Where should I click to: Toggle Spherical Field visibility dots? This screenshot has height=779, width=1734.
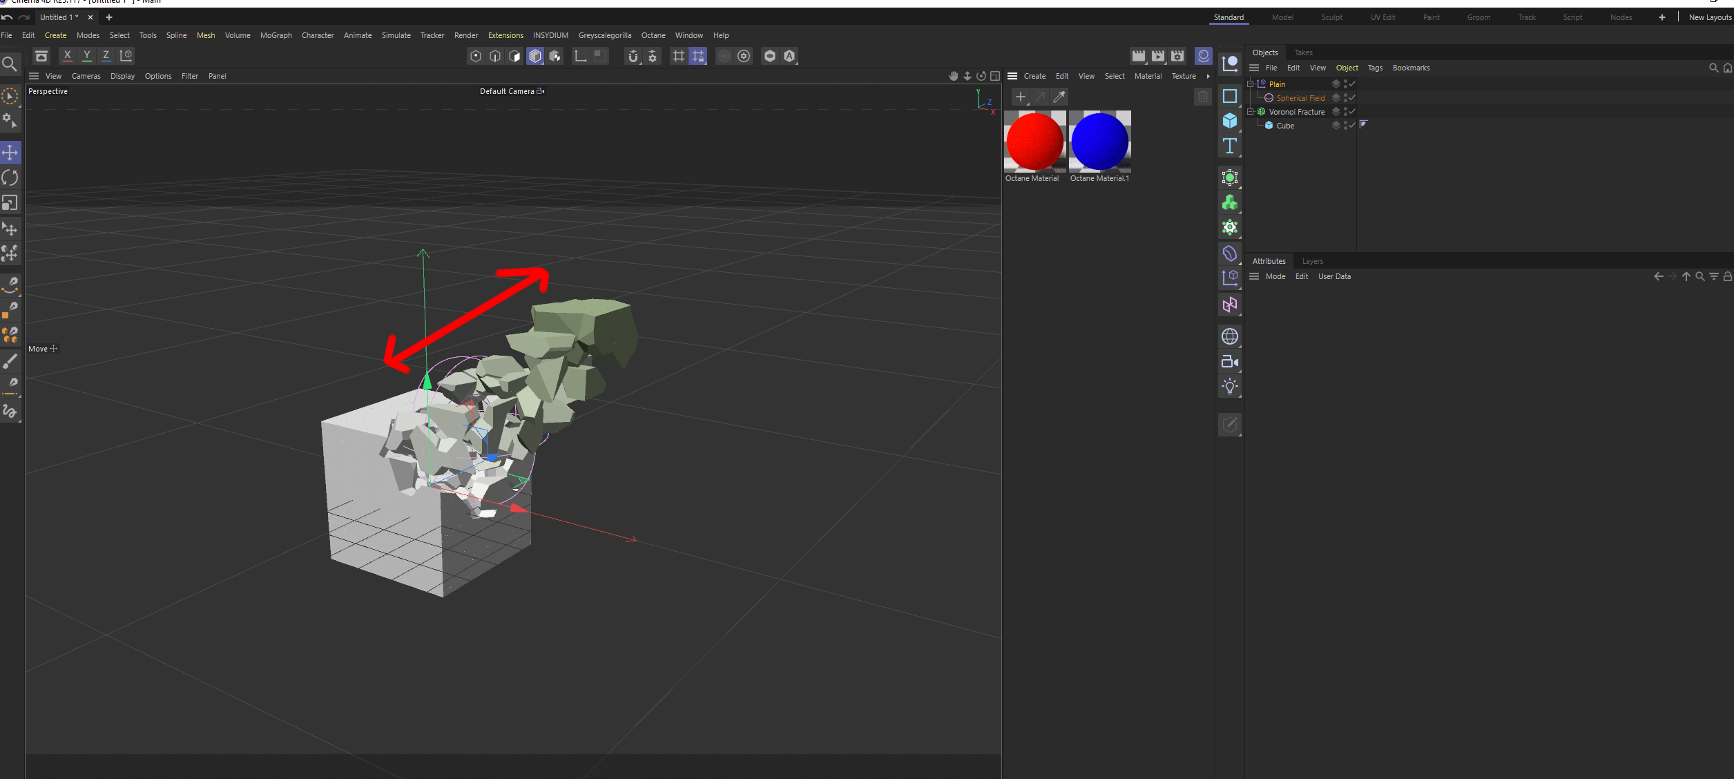click(1345, 98)
